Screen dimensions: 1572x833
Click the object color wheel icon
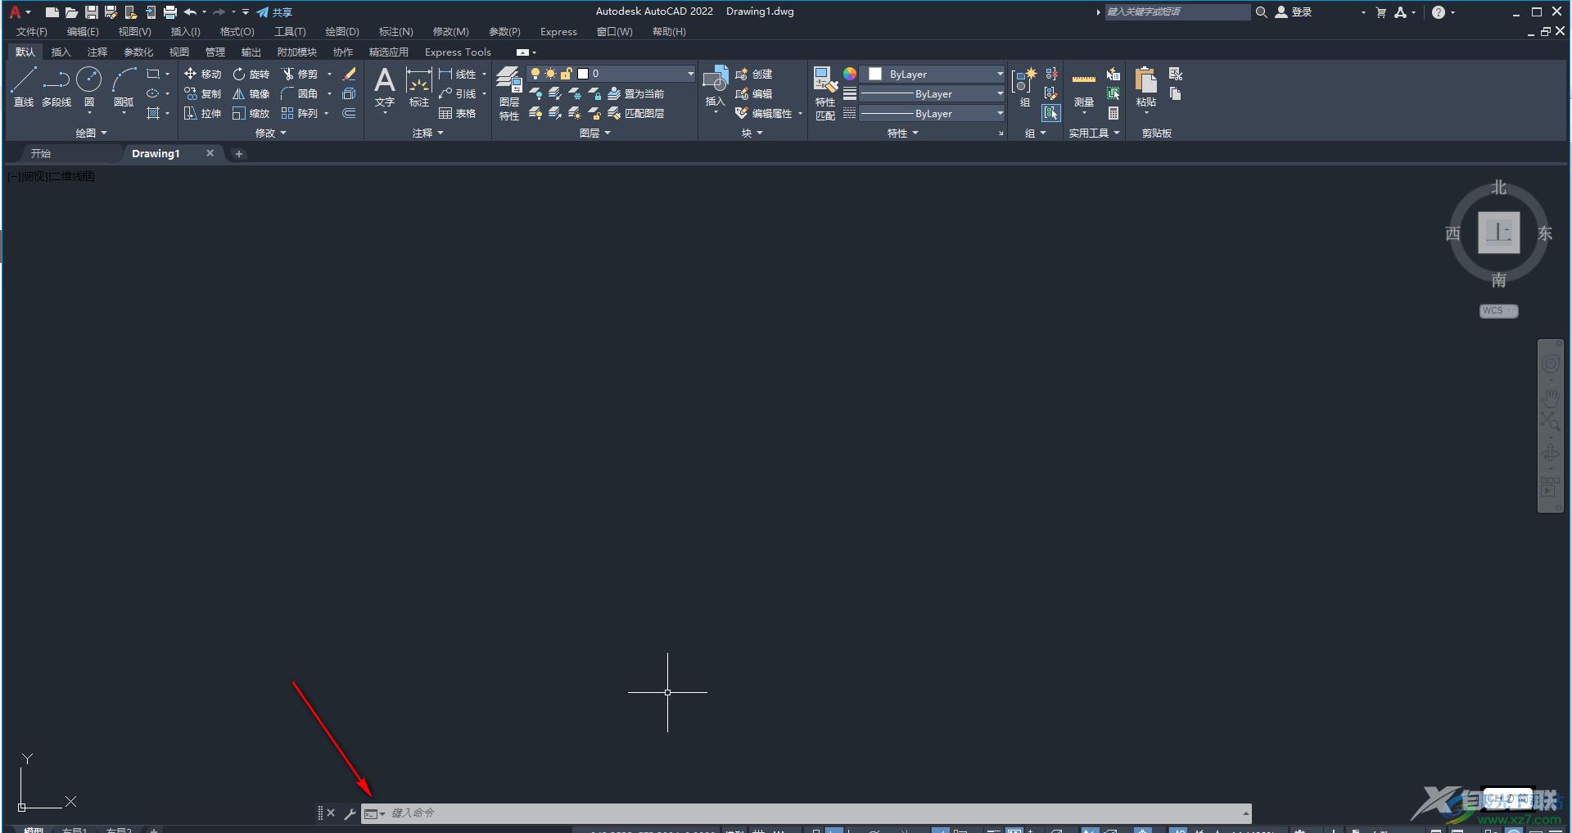point(850,74)
